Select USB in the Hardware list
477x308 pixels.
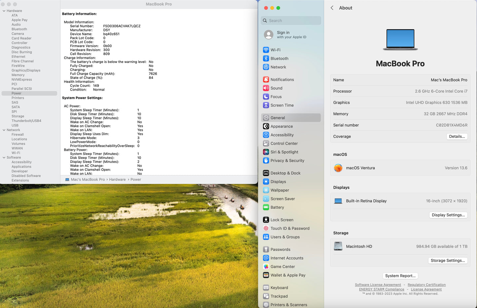[15, 125]
